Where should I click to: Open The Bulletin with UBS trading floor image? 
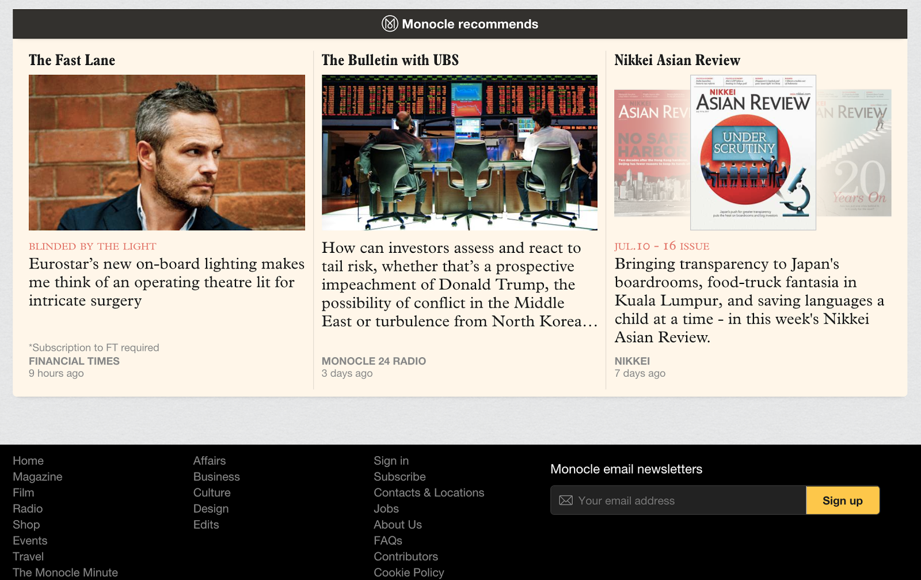tap(459, 153)
